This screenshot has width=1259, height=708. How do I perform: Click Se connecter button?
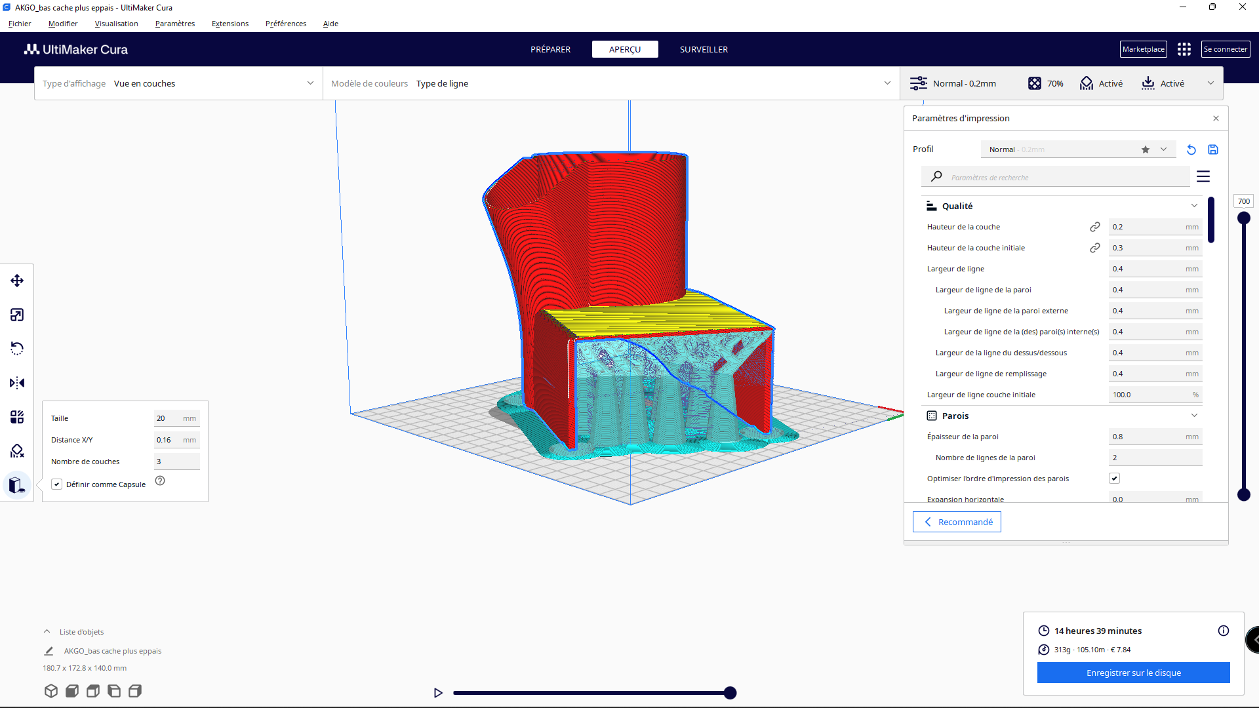(x=1226, y=49)
